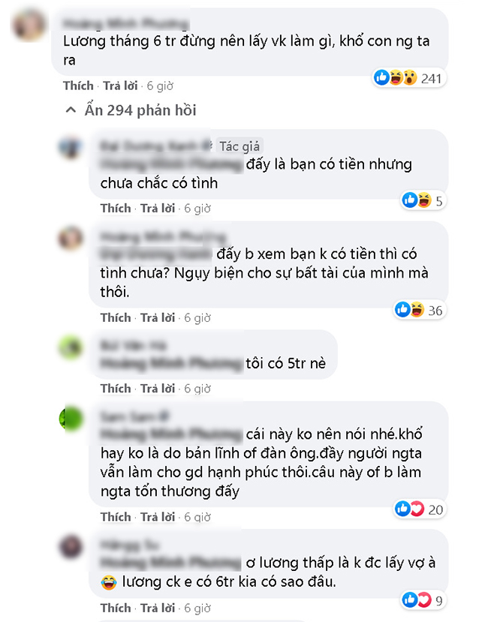Click the bright green avatar of 'bản lĩnh' commenter

tap(71, 419)
